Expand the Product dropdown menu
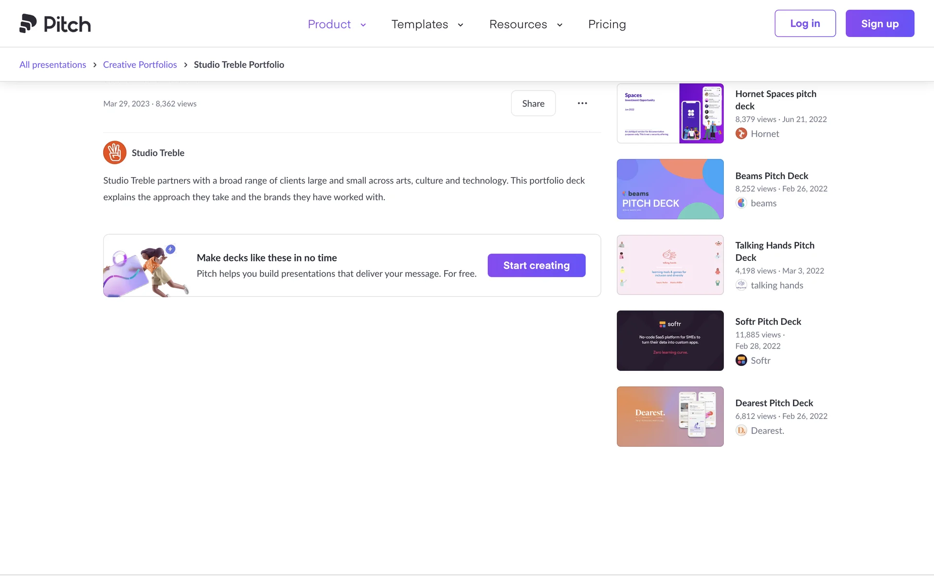Image resolution: width=934 pixels, height=584 pixels. point(337,24)
